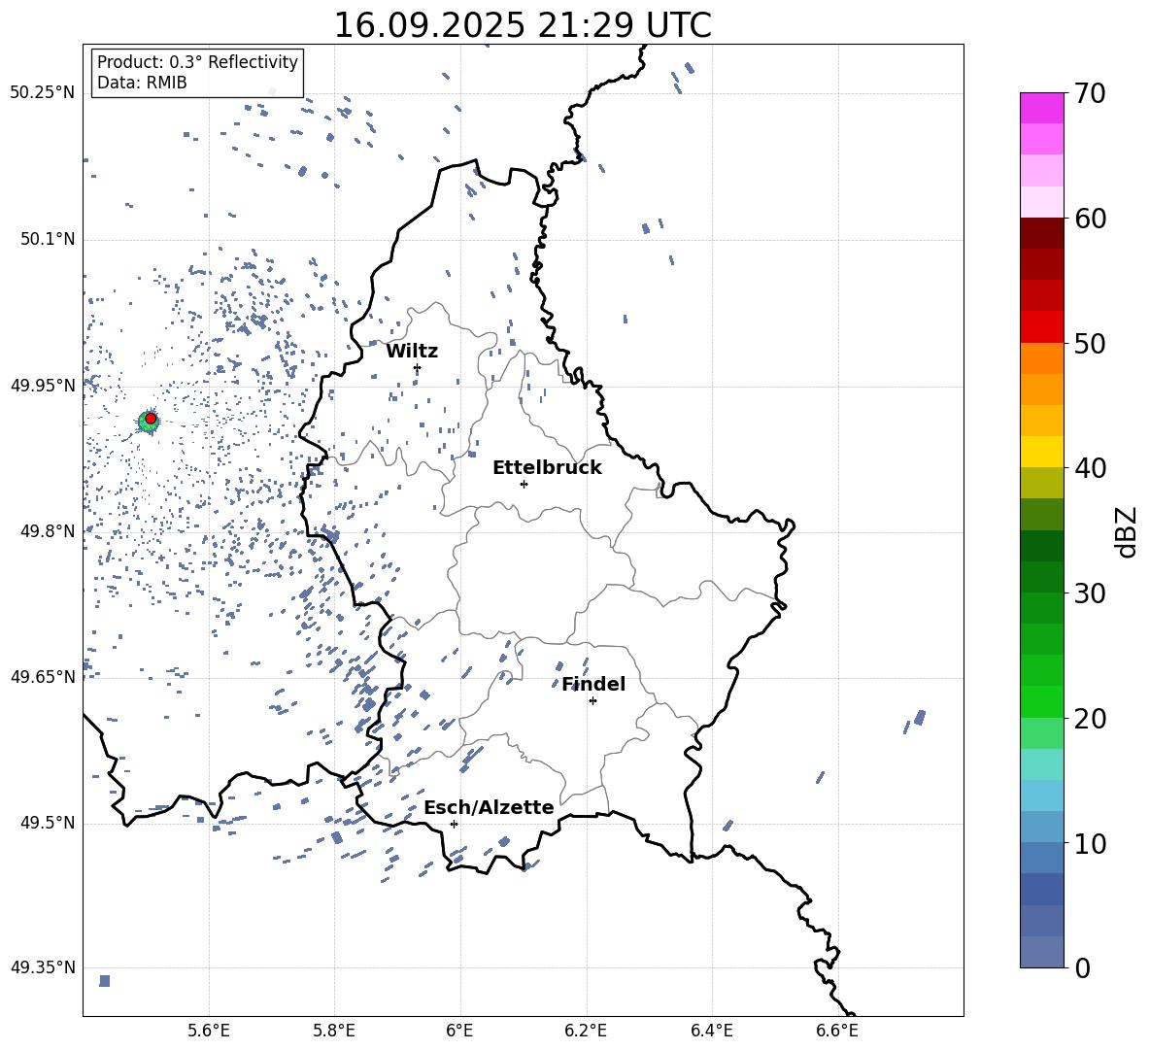This screenshot has height=1050, width=1150.
Task: Click the Ettelbruck station cross marker
Action: tap(524, 484)
